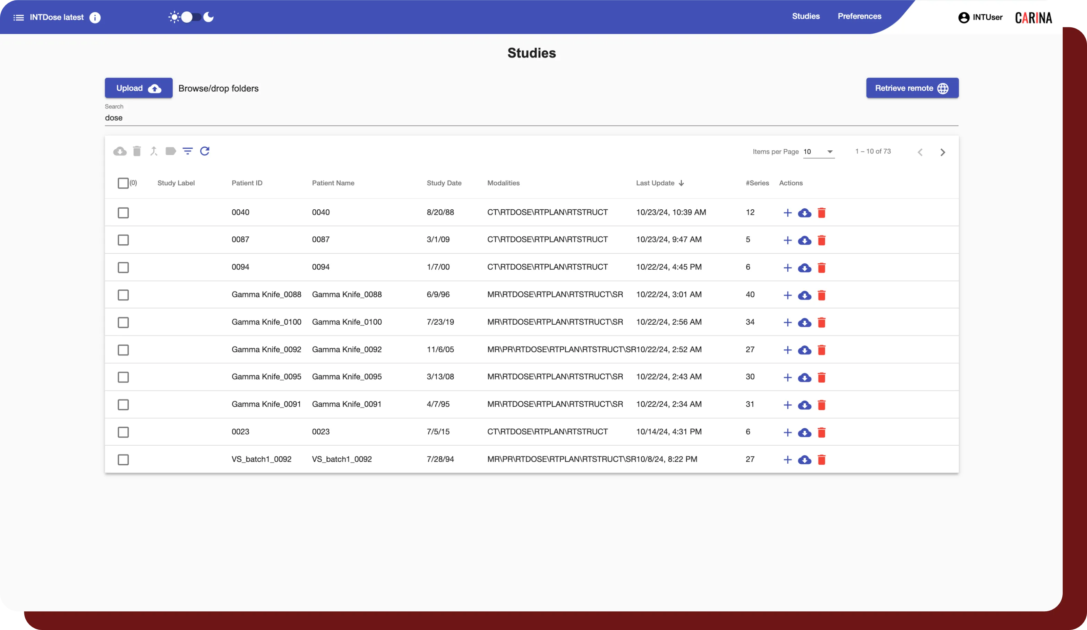1087x630 pixels.
Task: Click the Upload button
Action: 138,88
